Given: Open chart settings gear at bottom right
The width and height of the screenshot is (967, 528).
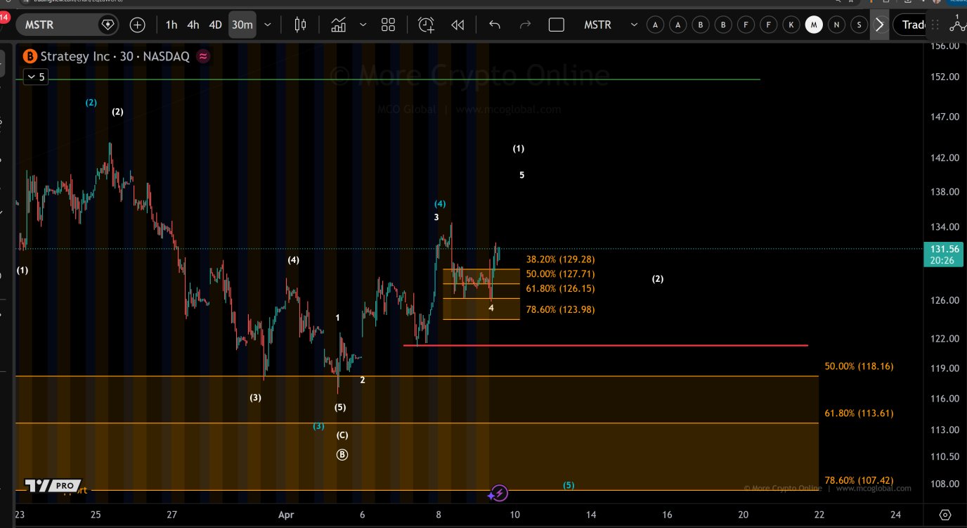Looking at the screenshot, I should coord(945,515).
